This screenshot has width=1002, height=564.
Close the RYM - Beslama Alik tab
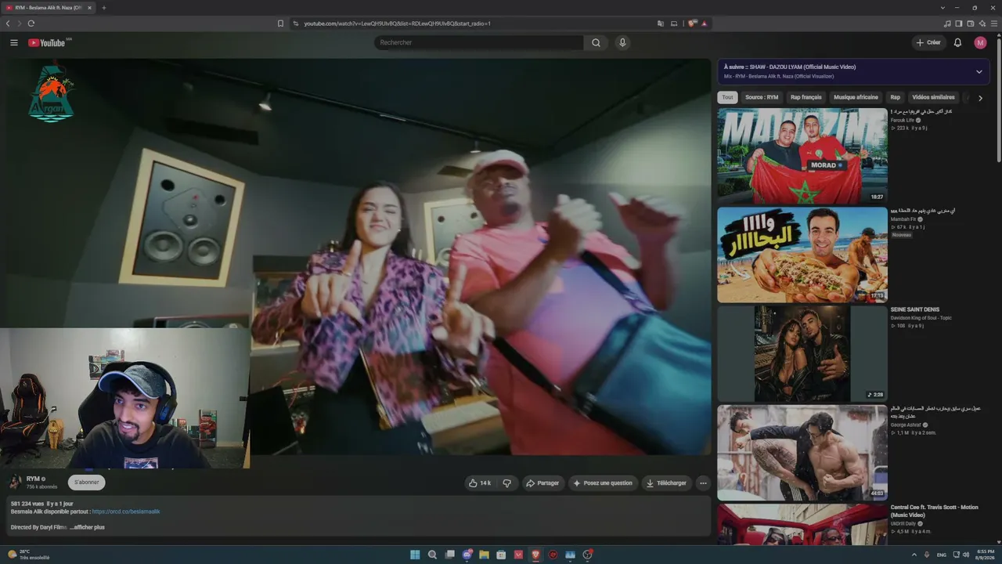point(89,8)
